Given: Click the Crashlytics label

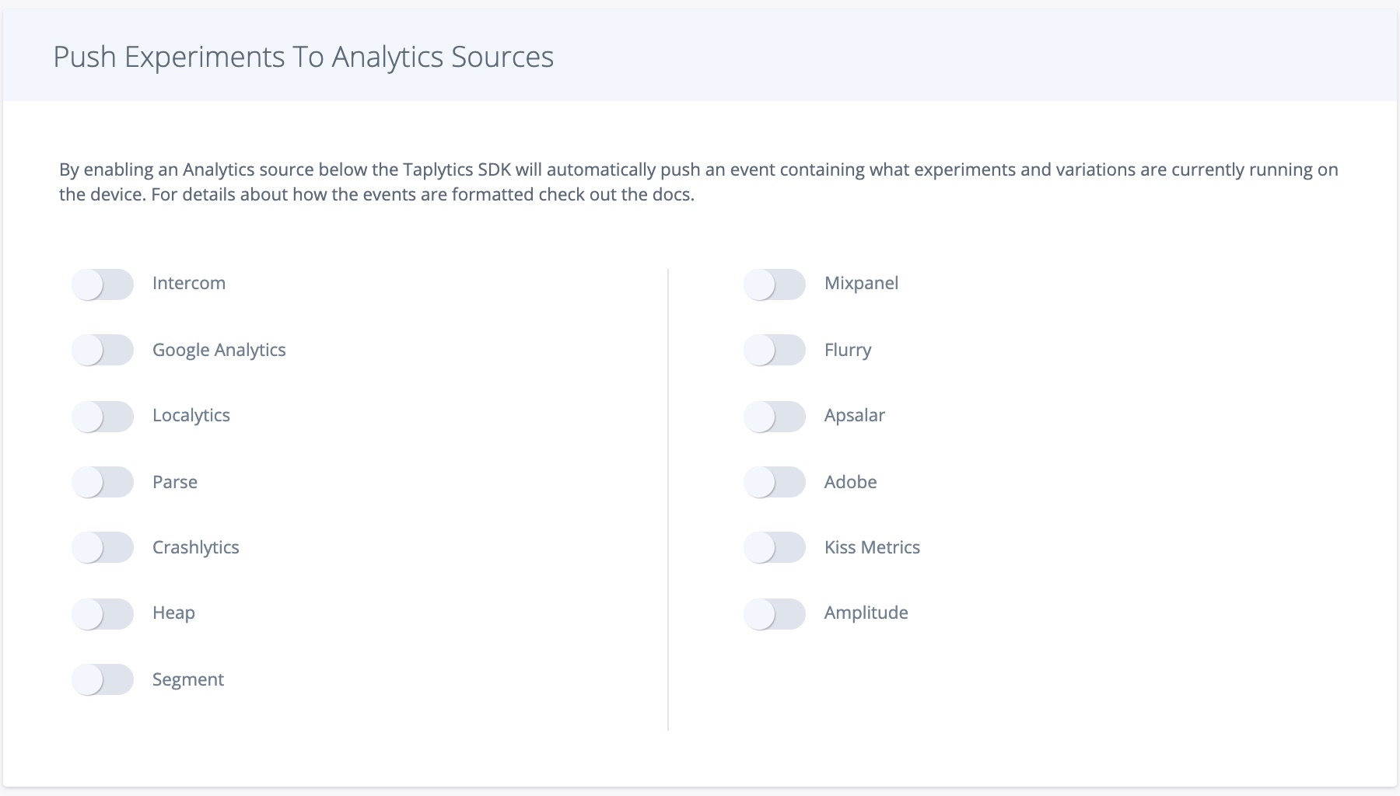Looking at the screenshot, I should 196,547.
